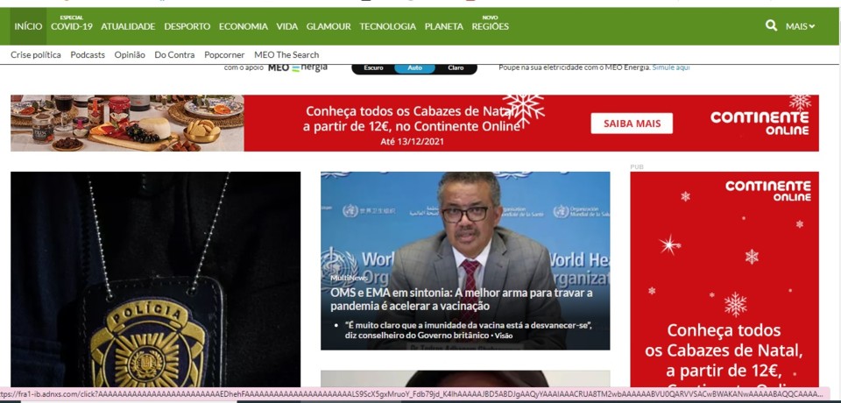841x403 pixels.
Task: Click the SAIBA MAIS banner button
Action: [632, 124]
